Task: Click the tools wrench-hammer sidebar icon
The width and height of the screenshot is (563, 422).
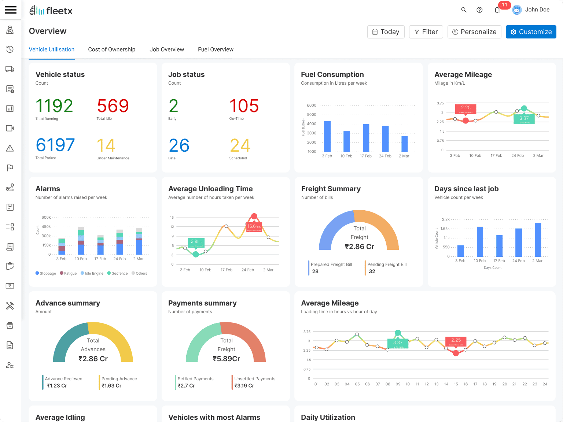Action: [x=10, y=306]
